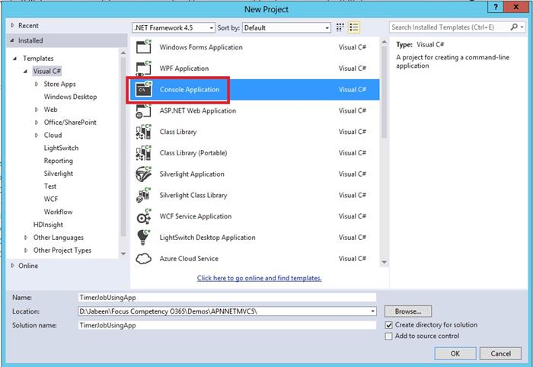Select the WPF Application template icon
Image resolution: width=533 pixels, height=367 pixels.
coord(143,68)
